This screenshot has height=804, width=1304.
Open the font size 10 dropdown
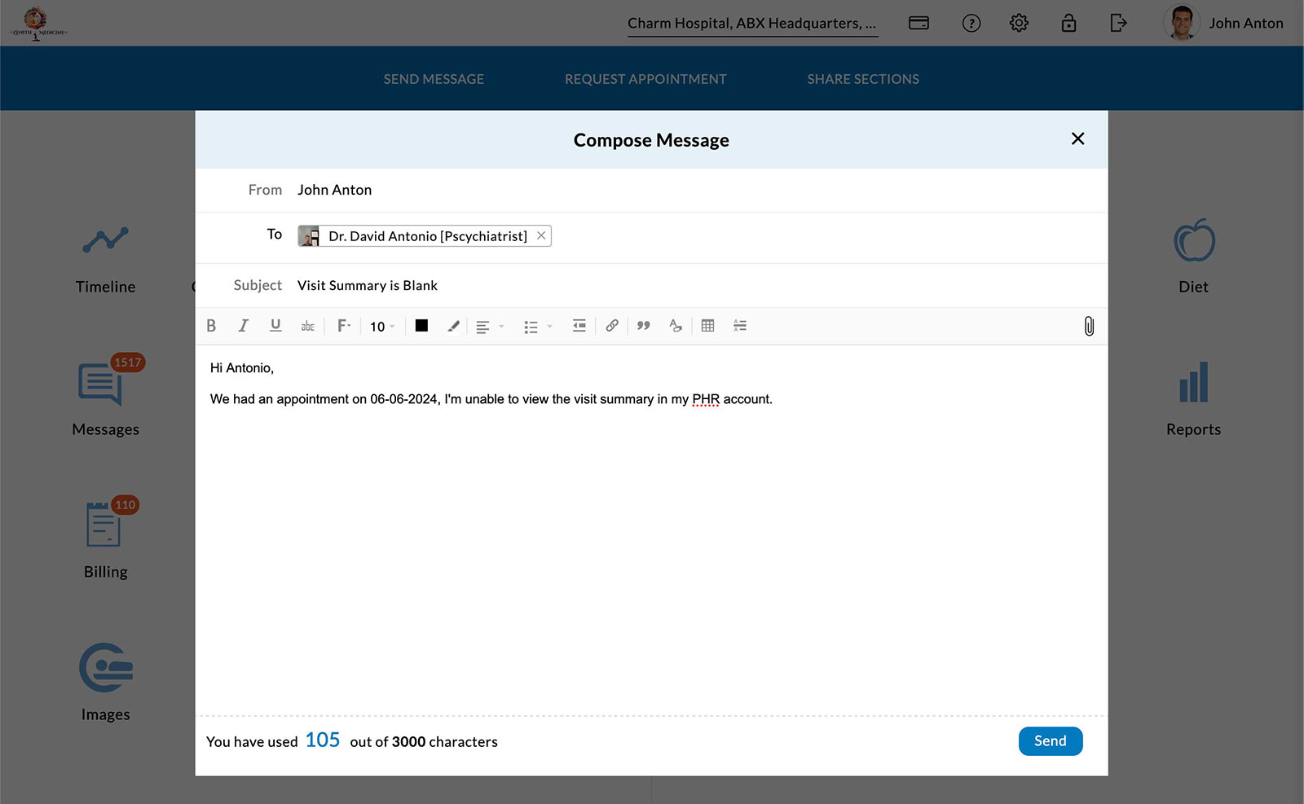click(381, 327)
